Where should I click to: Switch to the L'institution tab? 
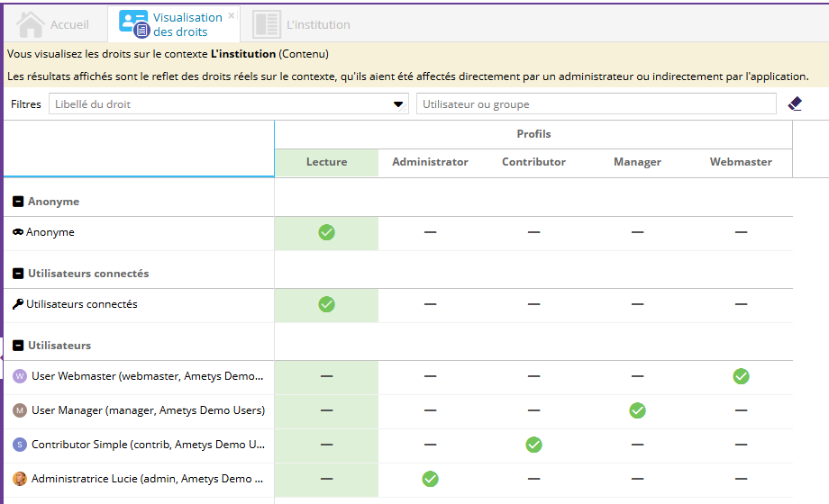303,24
